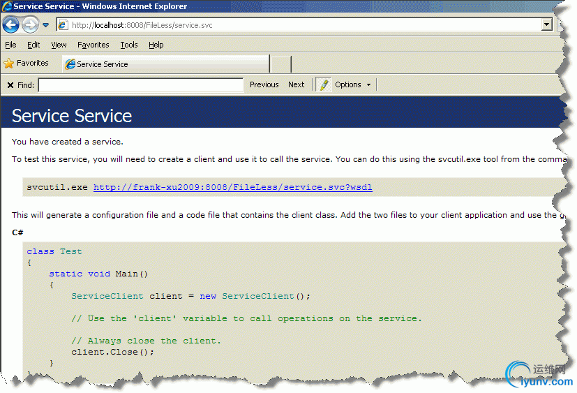577x393 pixels.
Task: Toggle the highlight matches marker icon
Action: tap(324, 84)
